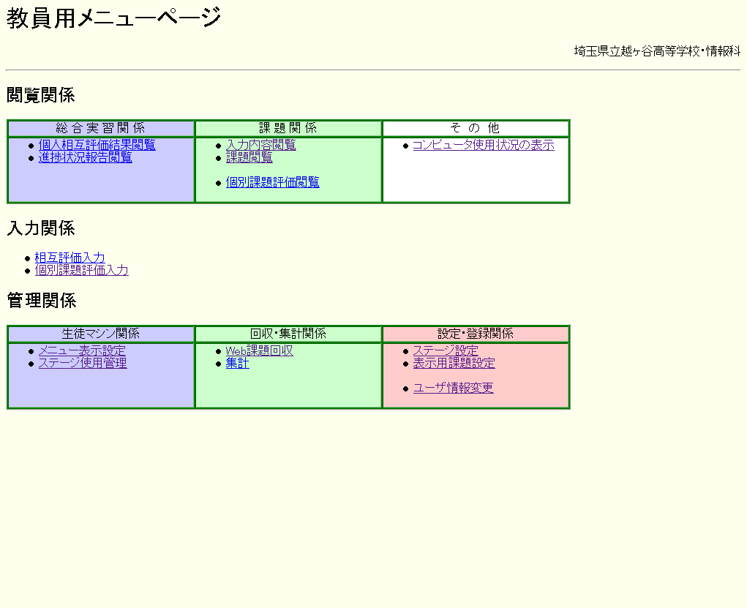Open 入力内容閲覧 under 課題関係
The image size is (747, 608).
point(260,145)
